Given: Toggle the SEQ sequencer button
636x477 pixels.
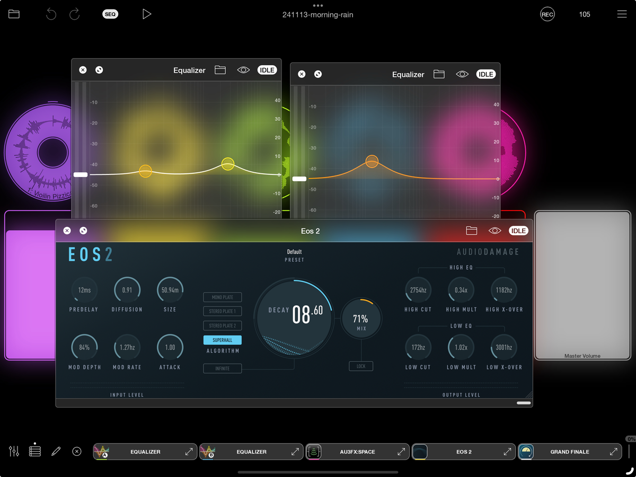Looking at the screenshot, I should [x=110, y=14].
